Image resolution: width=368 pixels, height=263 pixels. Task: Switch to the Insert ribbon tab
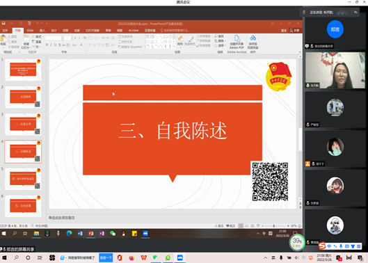point(42,31)
